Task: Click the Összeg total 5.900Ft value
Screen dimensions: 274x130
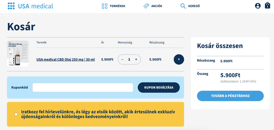Action: 230,75
